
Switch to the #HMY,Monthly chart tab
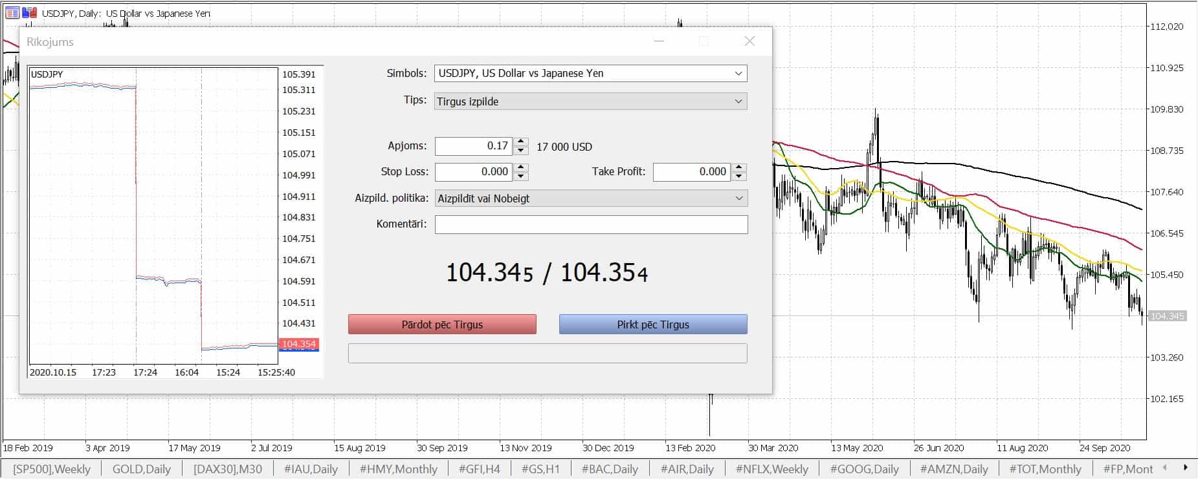tap(398, 469)
